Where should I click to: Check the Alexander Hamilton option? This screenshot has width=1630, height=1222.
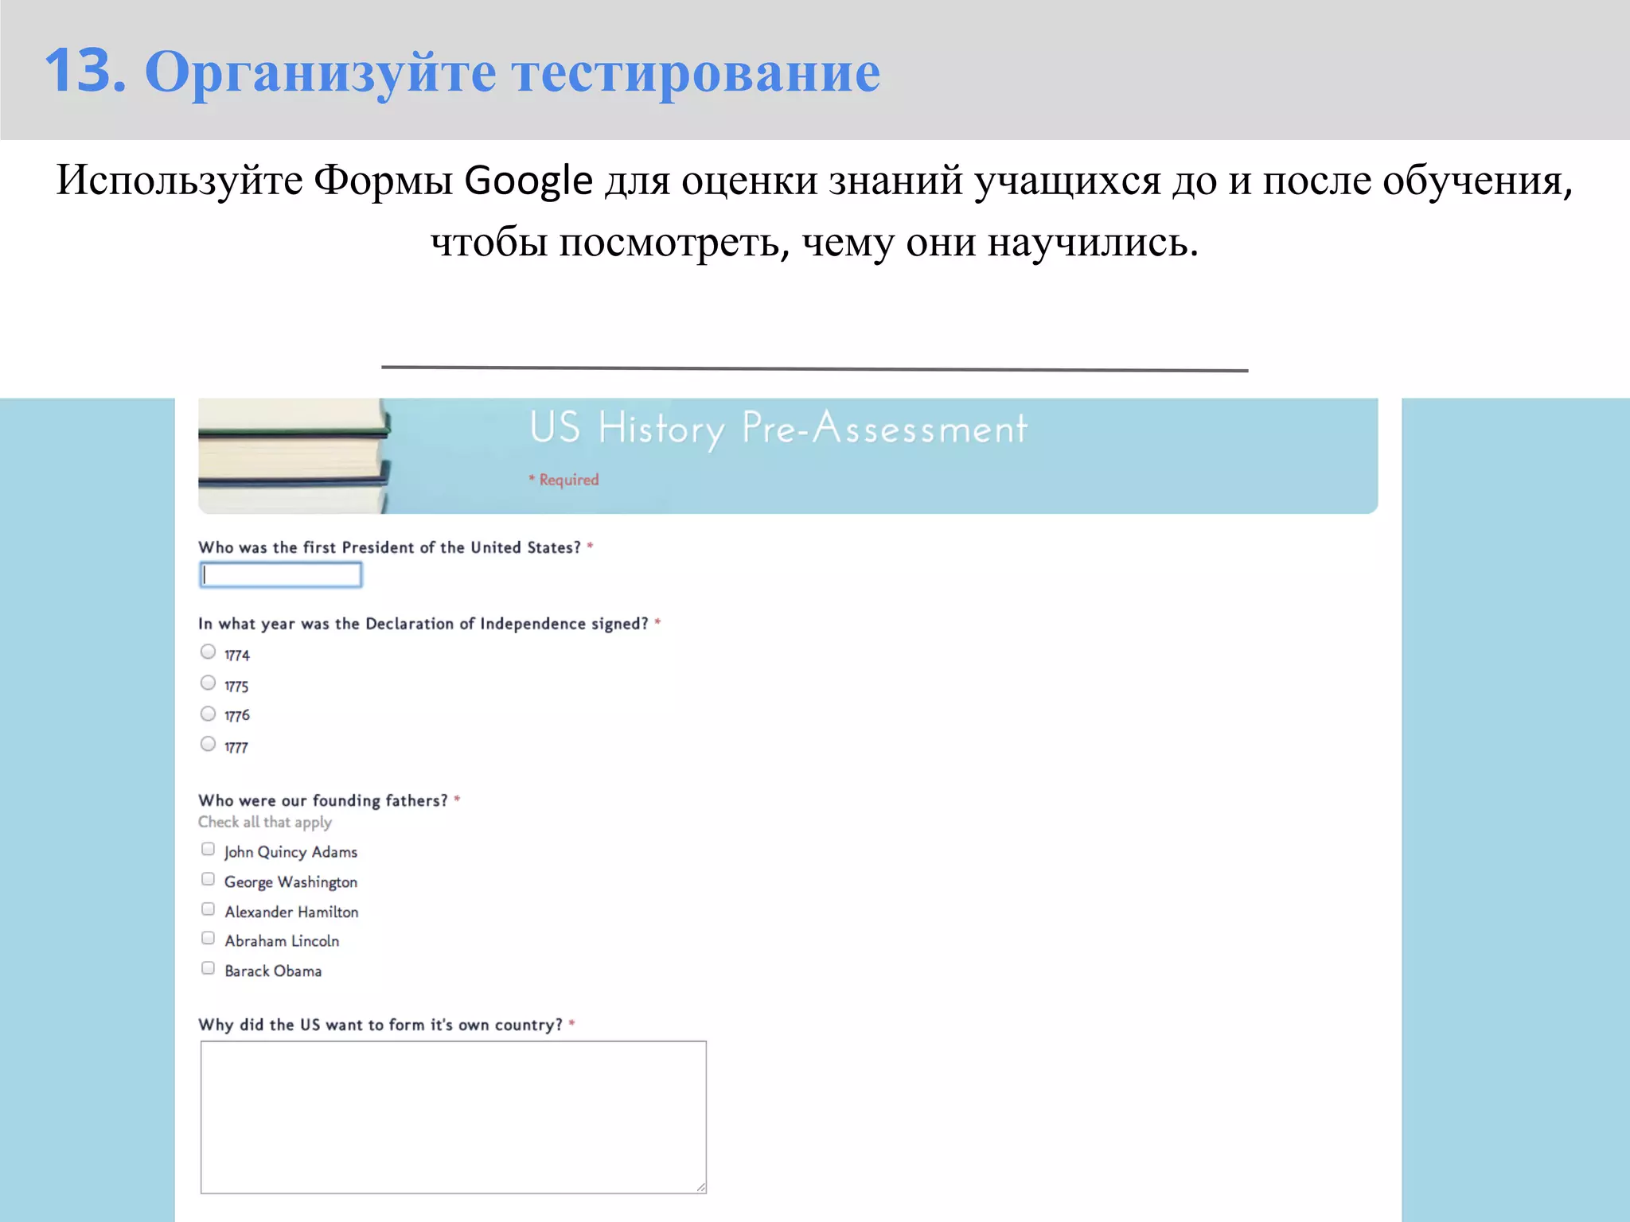point(208,909)
